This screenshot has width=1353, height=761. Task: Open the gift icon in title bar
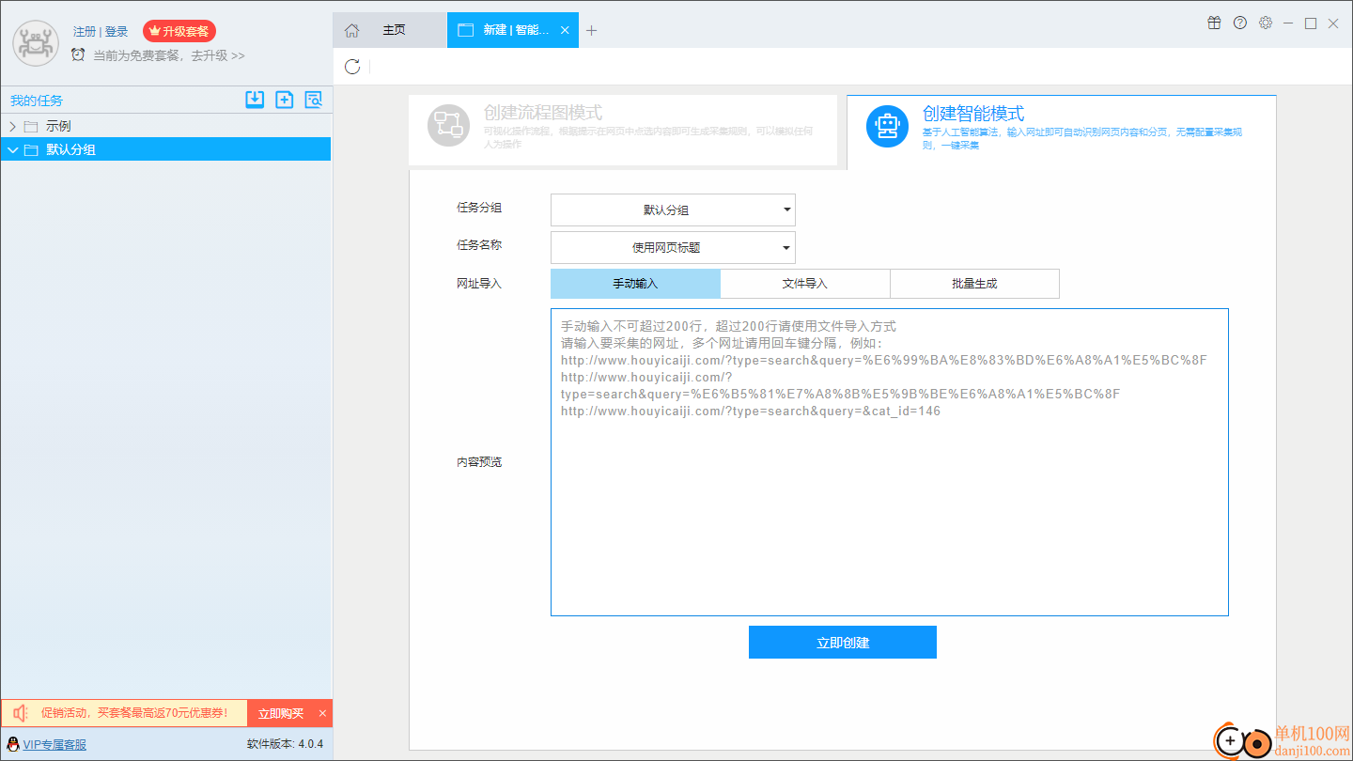tap(1214, 23)
